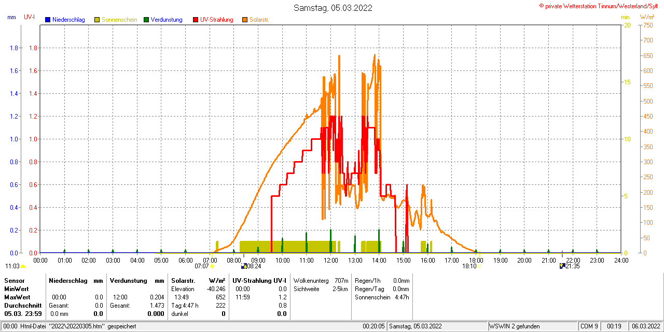Click the Solarstr. max value 652
Image resolution: width=664 pixels, height=332 pixels.
click(220, 297)
